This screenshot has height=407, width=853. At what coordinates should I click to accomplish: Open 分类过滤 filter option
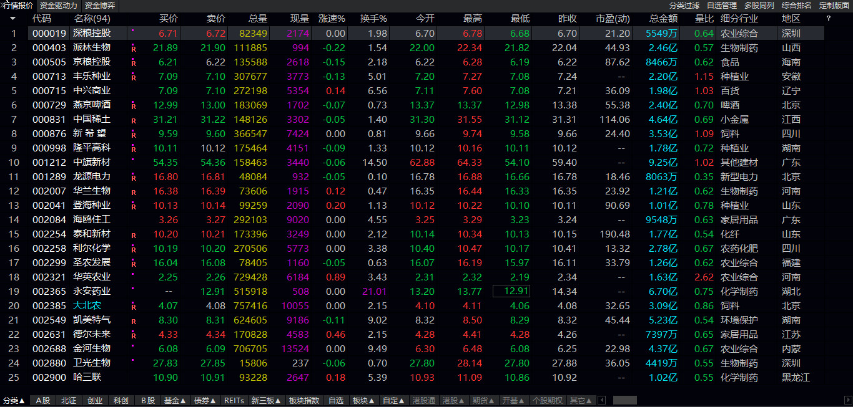(684, 6)
